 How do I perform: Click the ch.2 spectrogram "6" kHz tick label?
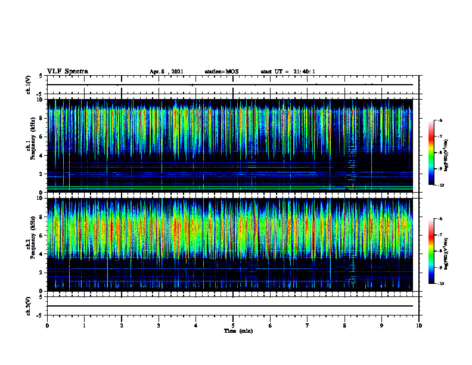[x=41, y=236]
